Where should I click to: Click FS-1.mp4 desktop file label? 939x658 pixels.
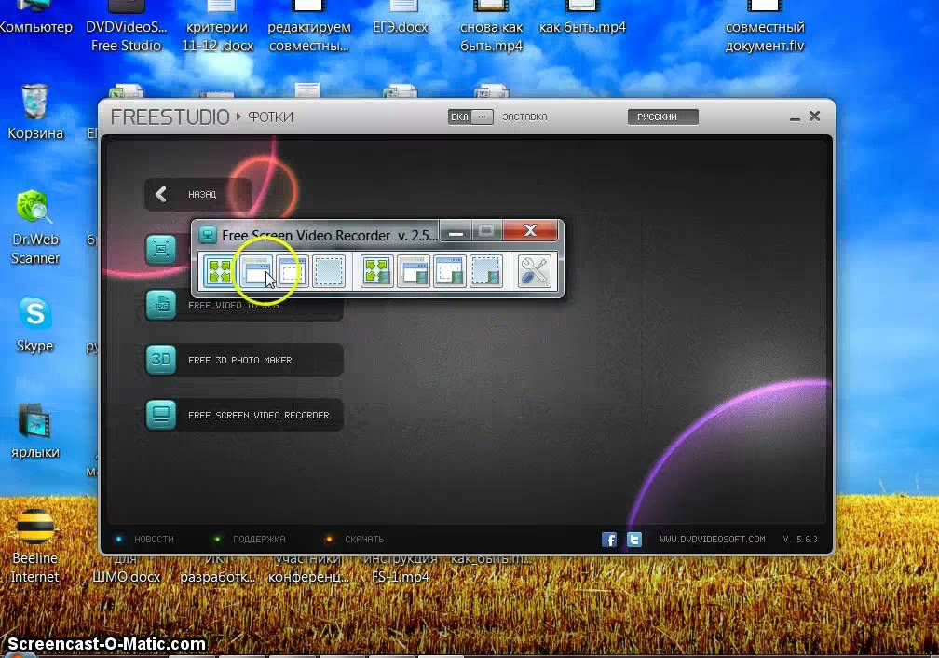coord(401,577)
